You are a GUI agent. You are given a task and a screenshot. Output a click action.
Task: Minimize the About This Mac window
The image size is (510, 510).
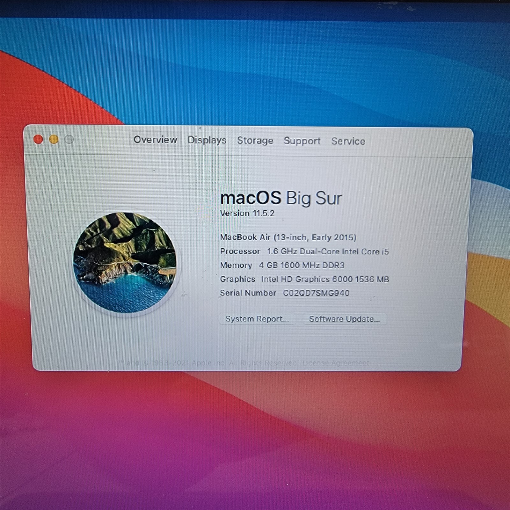[x=54, y=139]
